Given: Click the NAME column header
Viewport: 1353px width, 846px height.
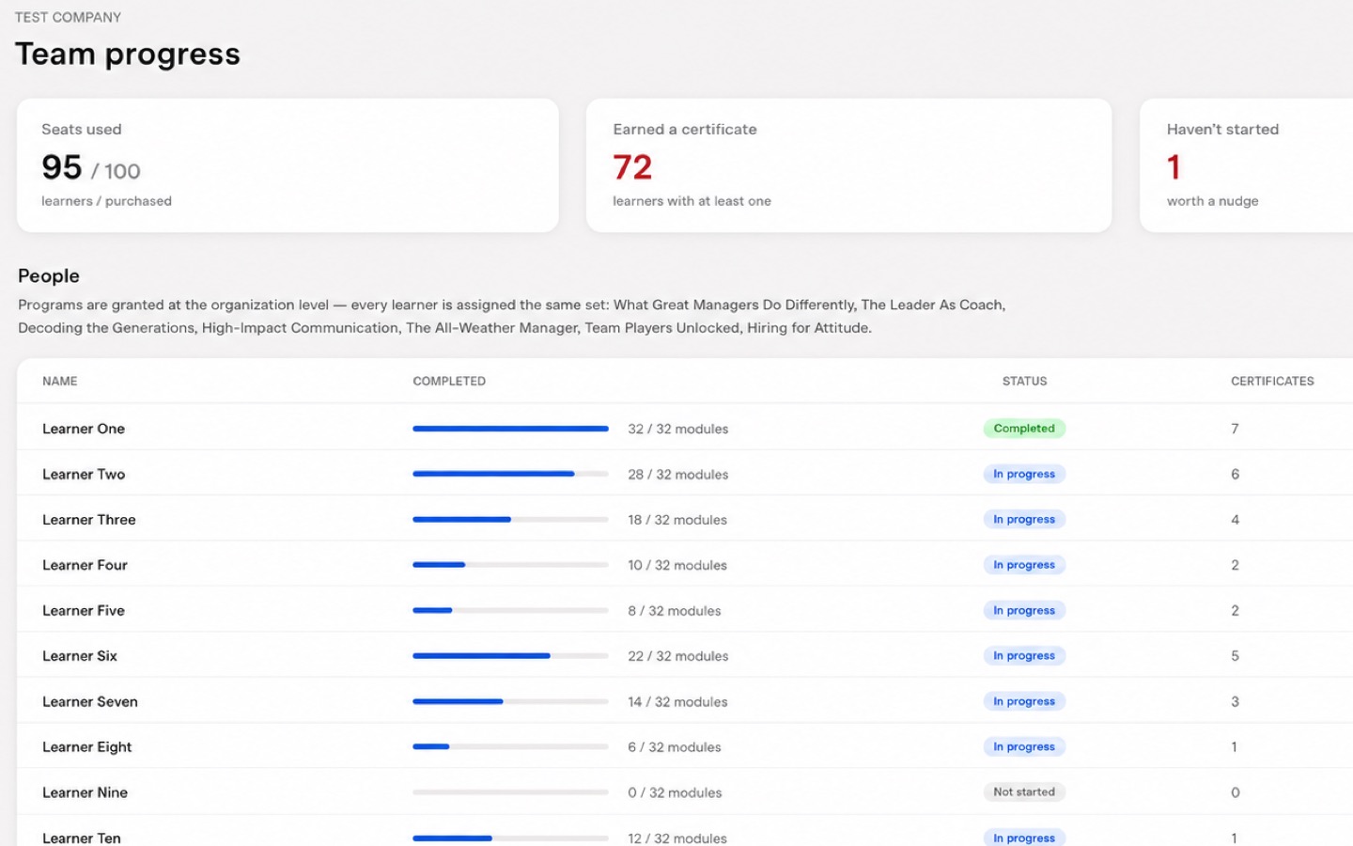Looking at the screenshot, I should coord(60,381).
